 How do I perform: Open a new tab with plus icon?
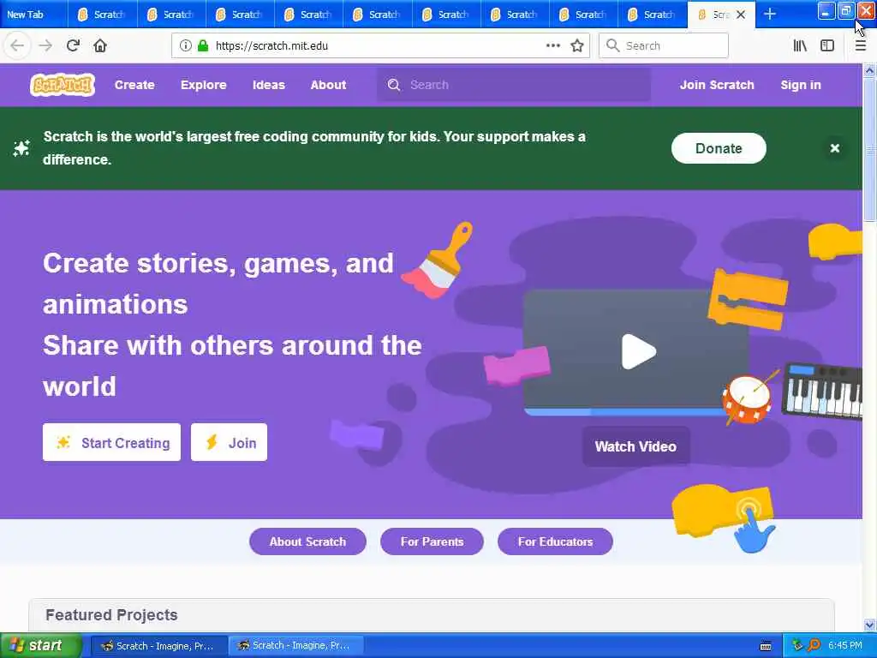tap(770, 14)
